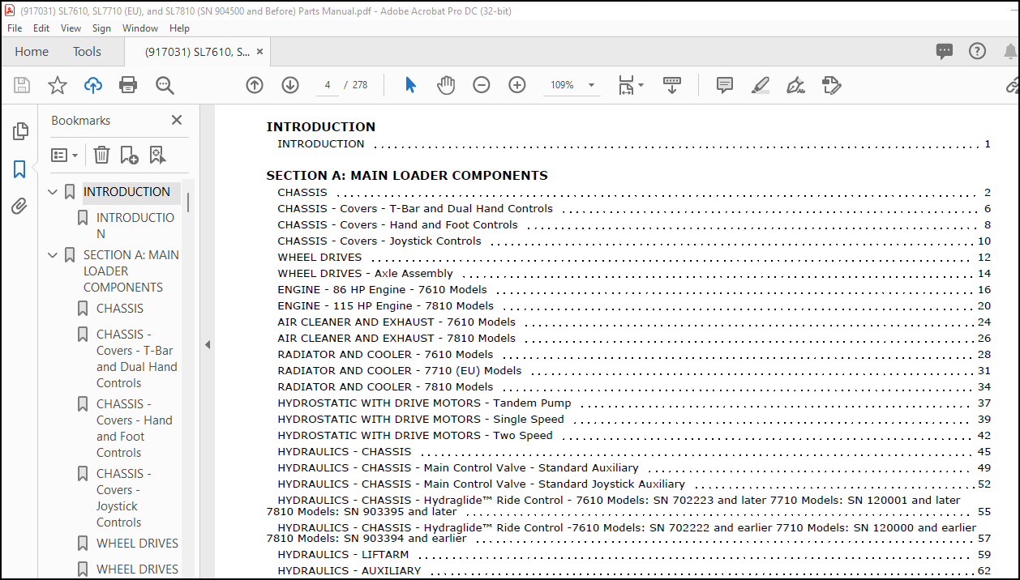
Task: Click the notifications bell icon
Action: coord(1010,51)
